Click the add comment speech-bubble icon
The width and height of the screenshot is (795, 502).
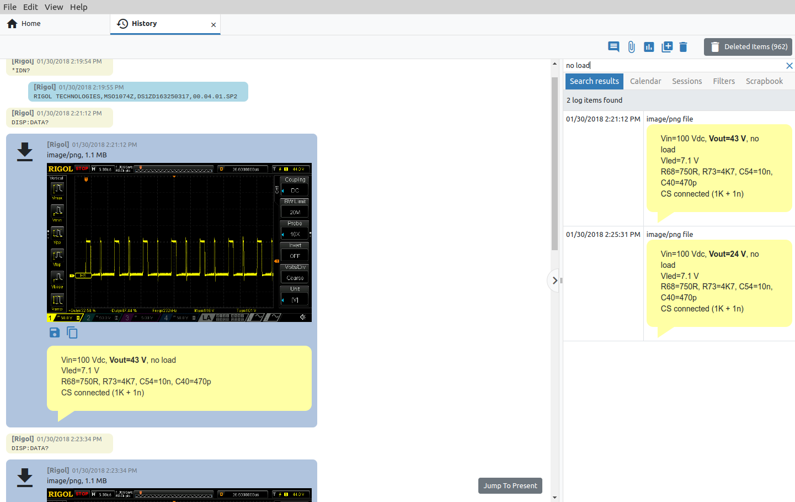pos(613,47)
